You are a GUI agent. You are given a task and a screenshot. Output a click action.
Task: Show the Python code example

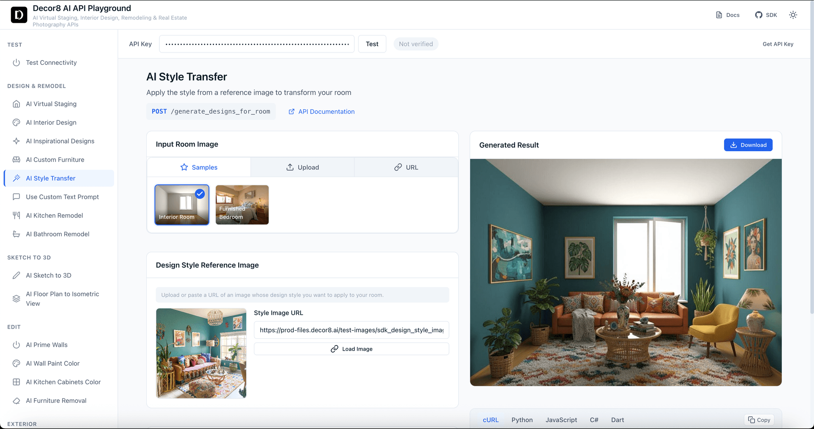tap(522, 420)
